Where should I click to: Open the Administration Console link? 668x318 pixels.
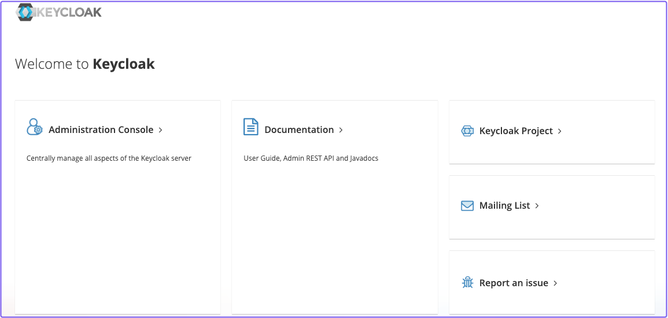[101, 130]
